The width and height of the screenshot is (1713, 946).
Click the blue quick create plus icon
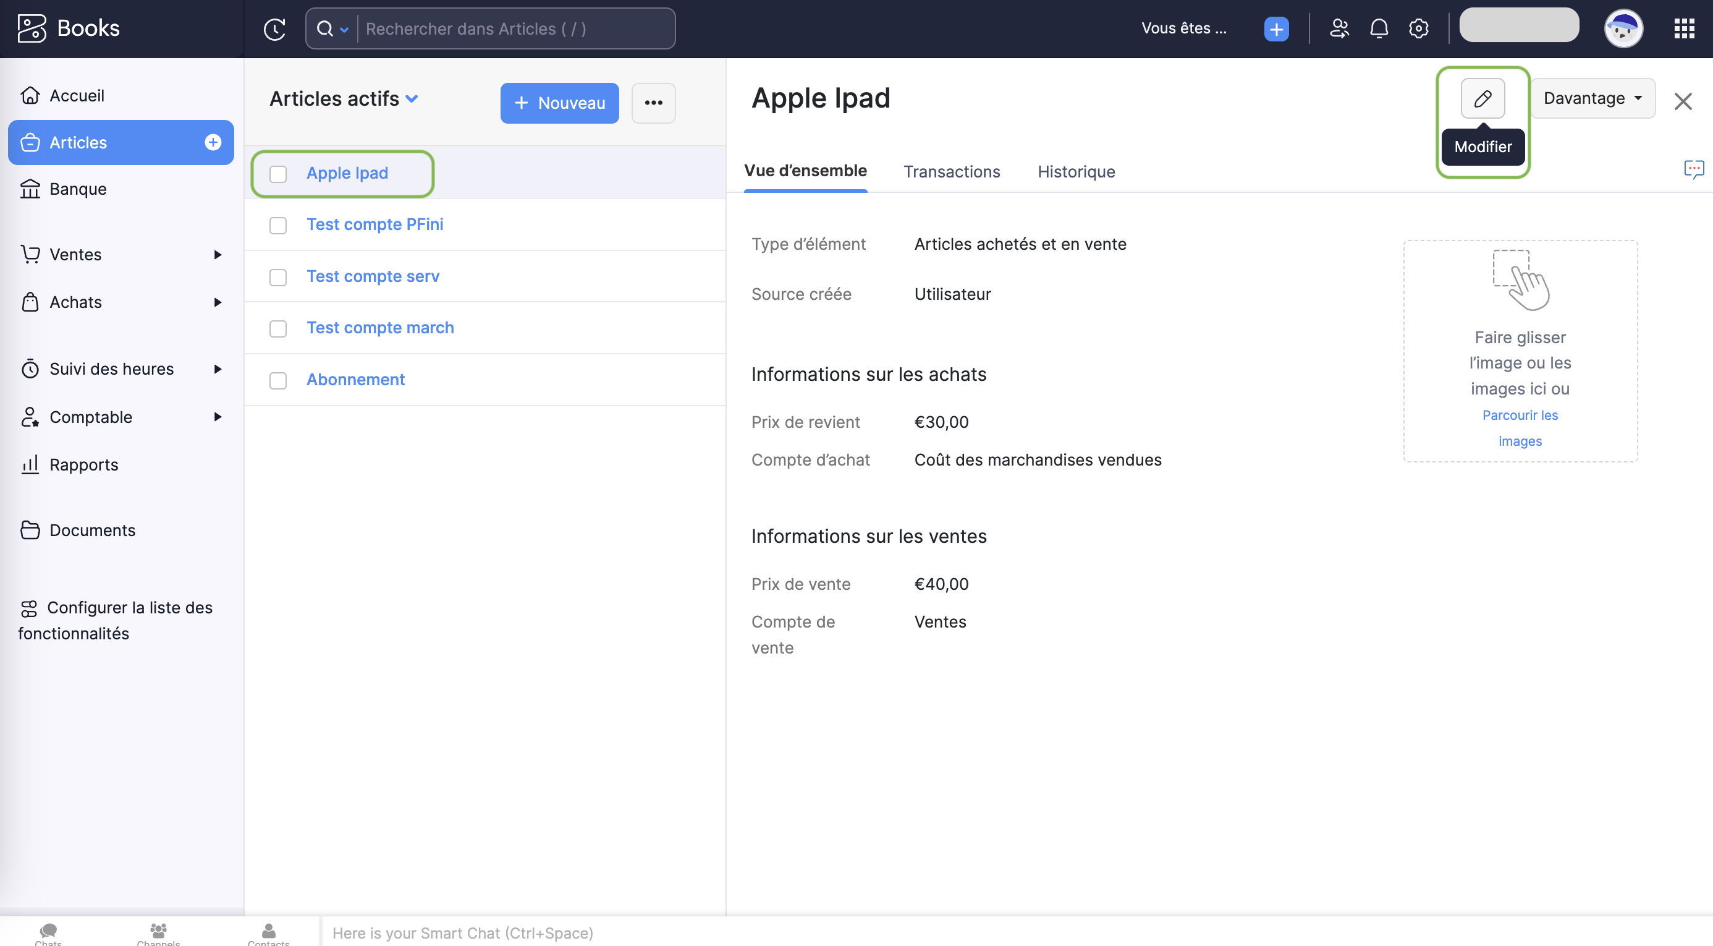tap(1275, 29)
